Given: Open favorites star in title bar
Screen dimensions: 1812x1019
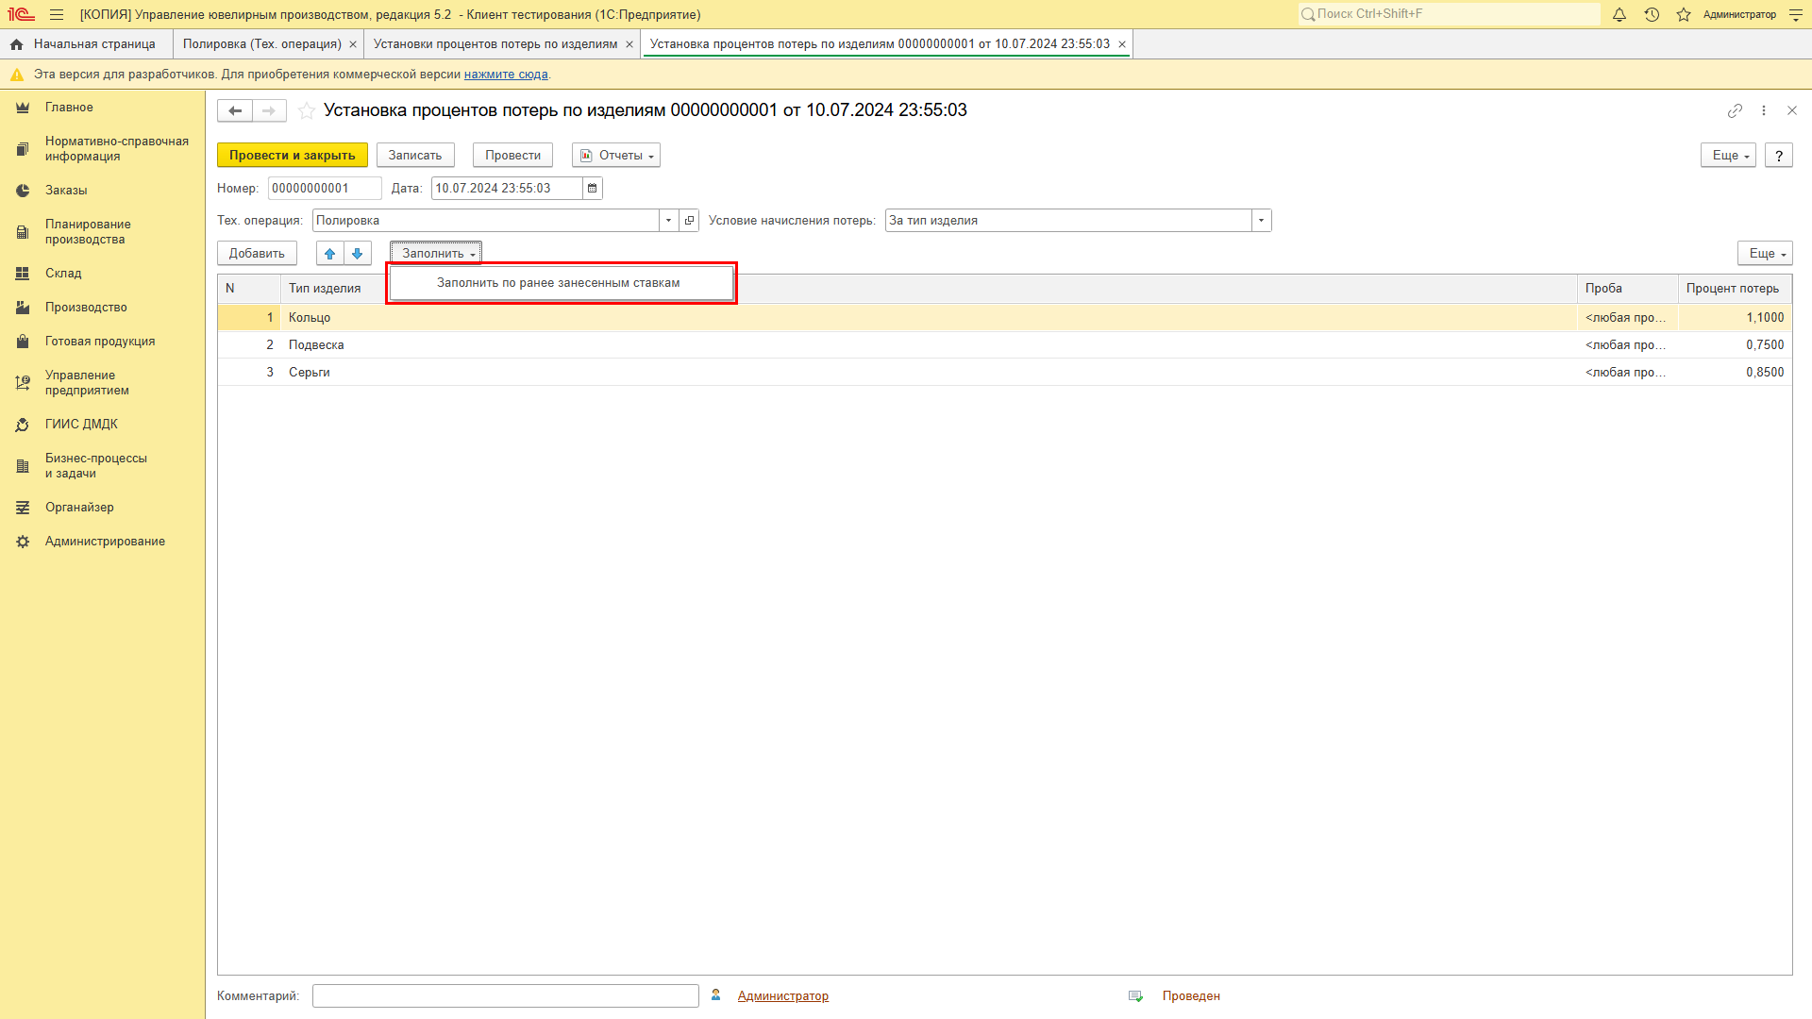Looking at the screenshot, I should [x=1684, y=14].
